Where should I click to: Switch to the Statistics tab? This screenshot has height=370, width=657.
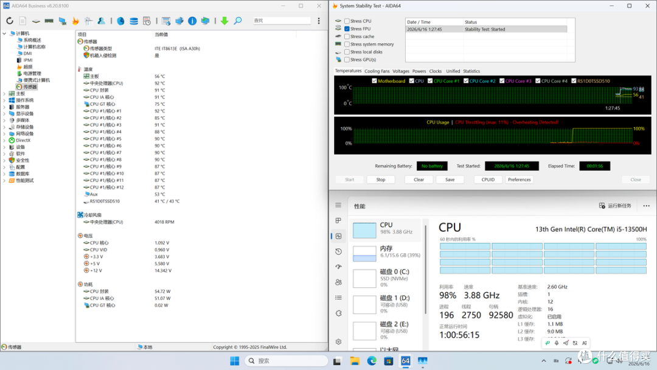[471, 71]
